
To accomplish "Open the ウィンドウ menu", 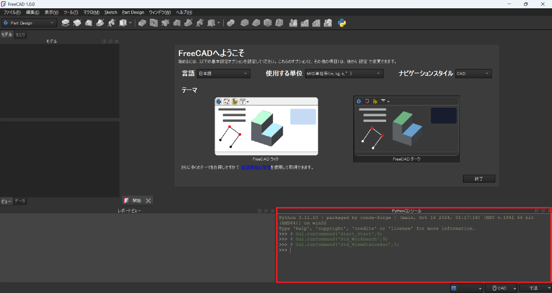I will (x=160, y=12).
